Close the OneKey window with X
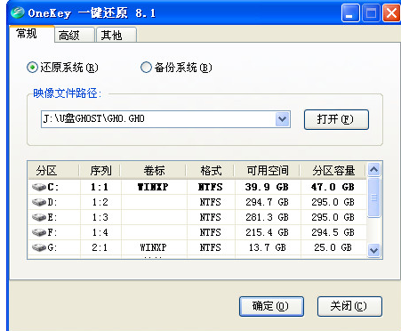 point(391,13)
